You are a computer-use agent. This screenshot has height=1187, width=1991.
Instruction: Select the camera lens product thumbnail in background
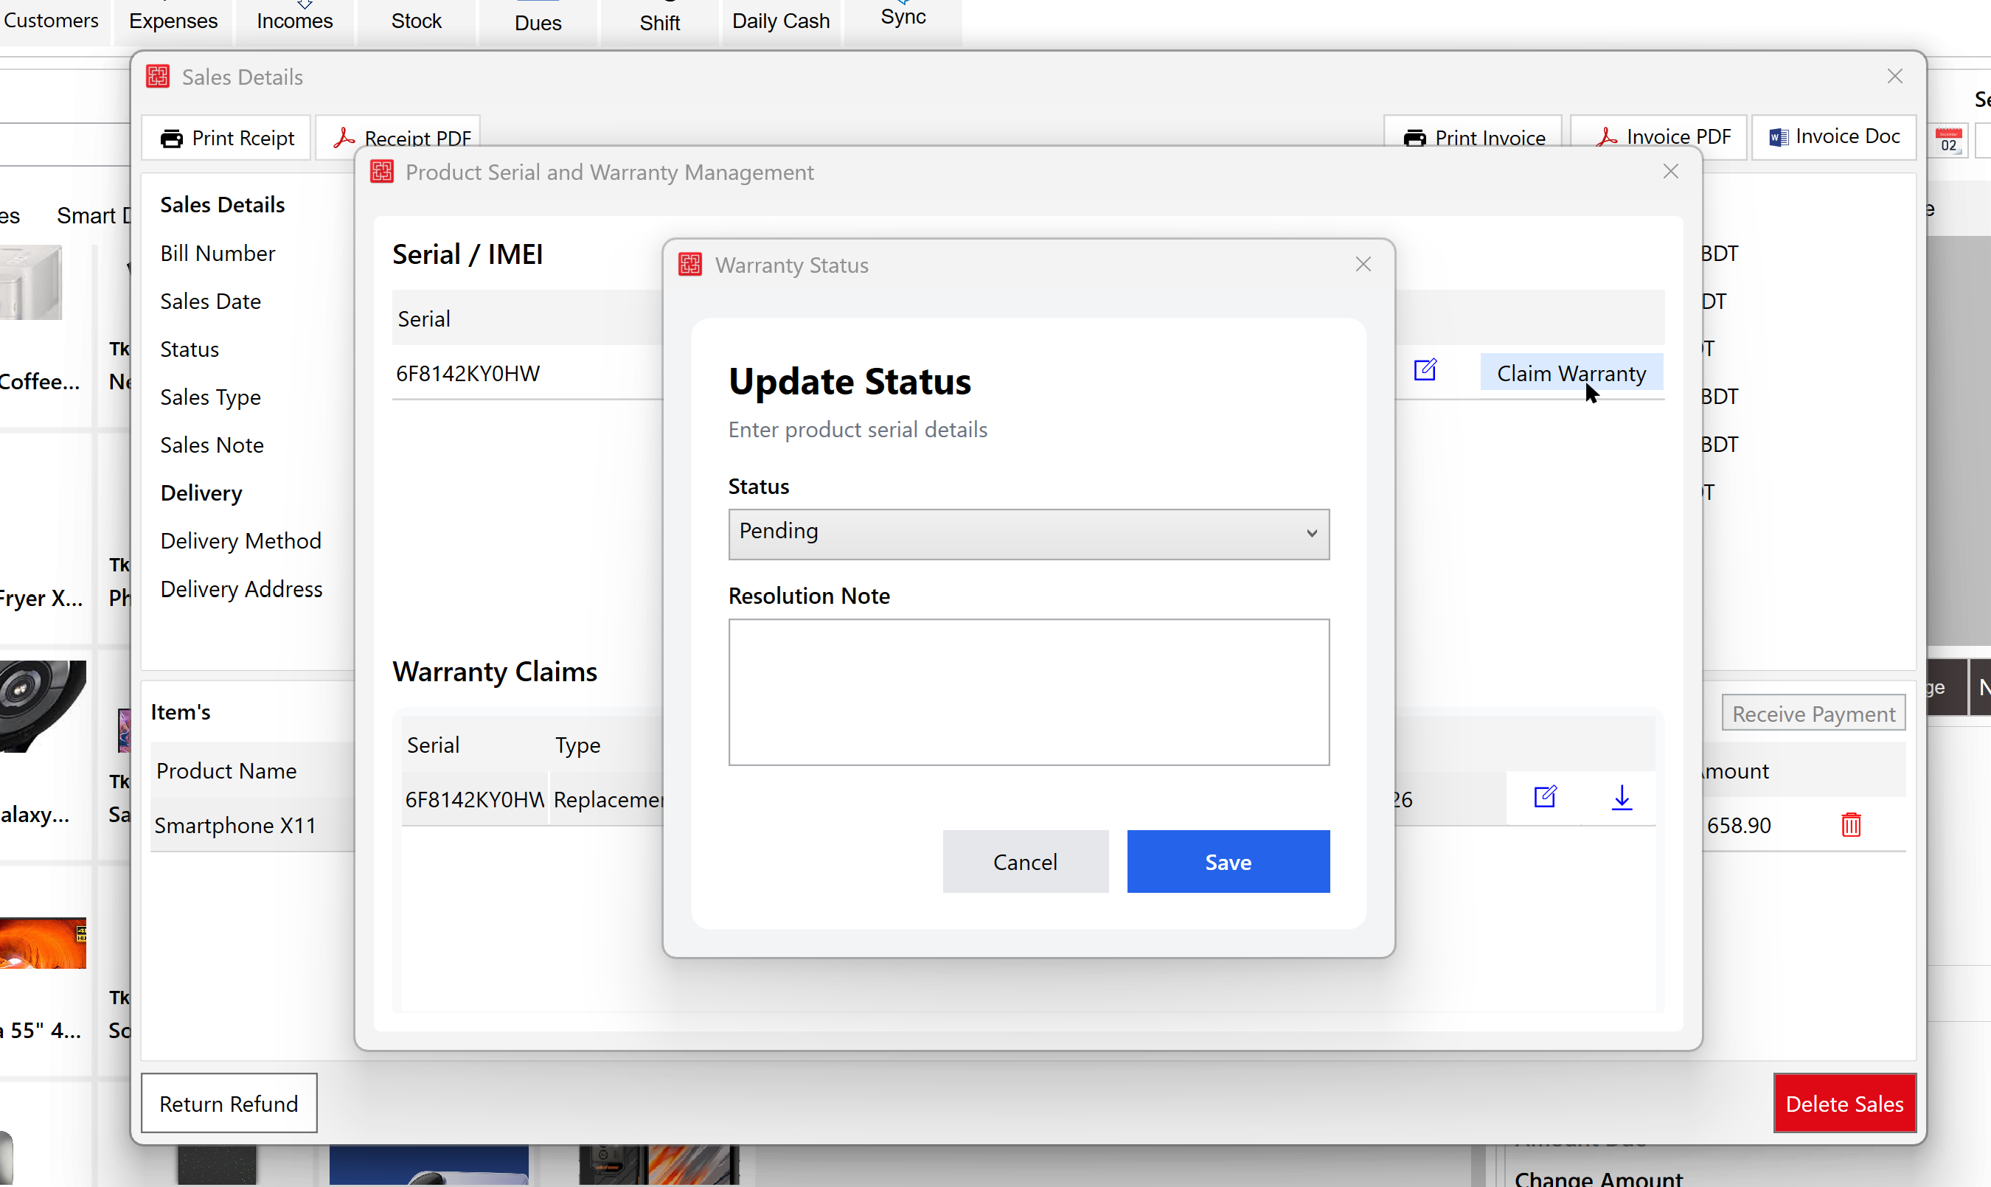(42, 706)
